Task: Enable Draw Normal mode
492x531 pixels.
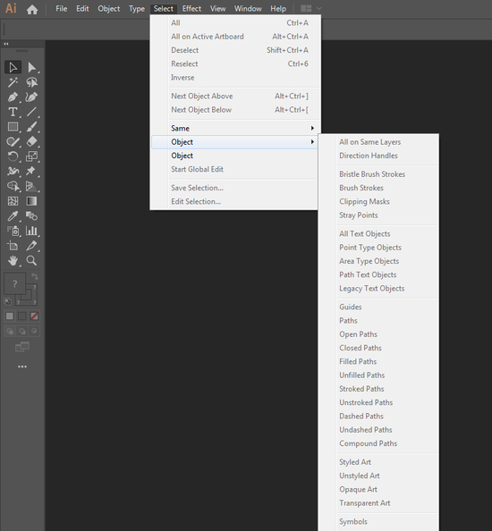Action: click(x=10, y=331)
